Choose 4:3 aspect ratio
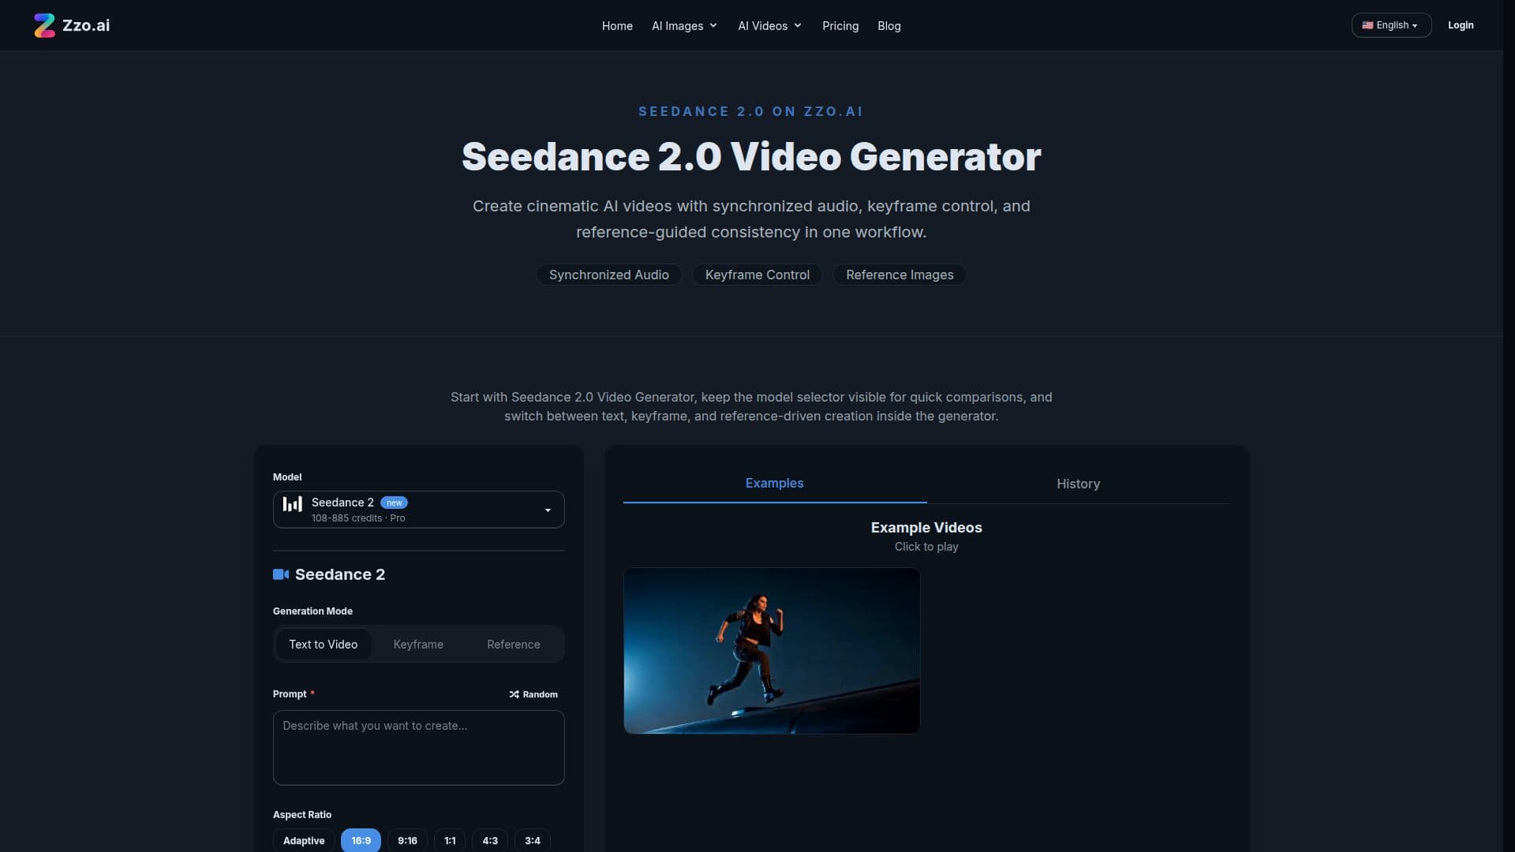Viewport: 1515px width, 852px height. point(490,840)
